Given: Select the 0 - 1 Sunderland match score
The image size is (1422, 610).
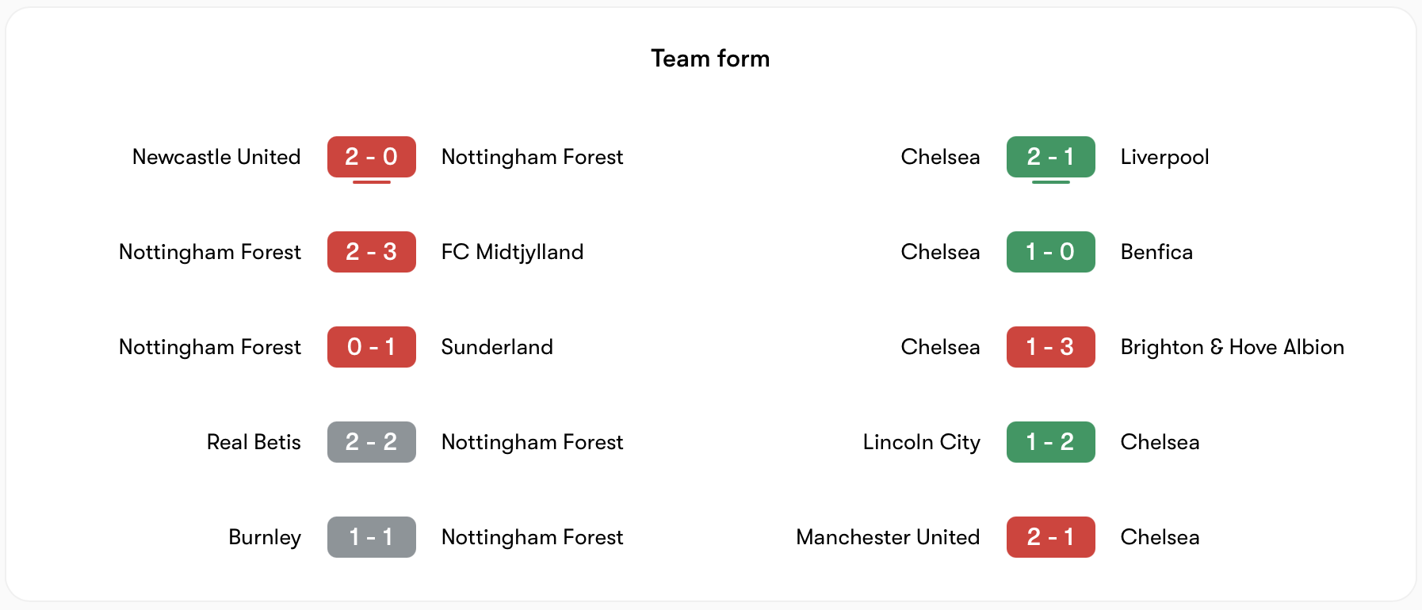Looking at the screenshot, I should (371, 347).
